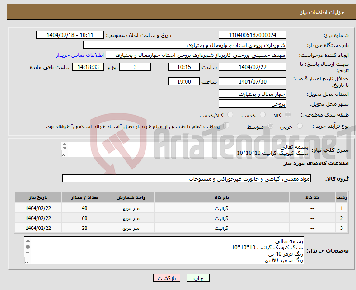Screen dimensions: 356x290
Task: Click the remaining time 14:18:33 field
Action: coord(88,67)
